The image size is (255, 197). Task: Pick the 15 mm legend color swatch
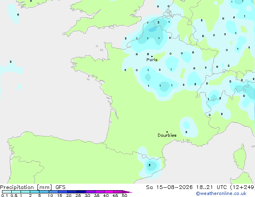[63, 192]
